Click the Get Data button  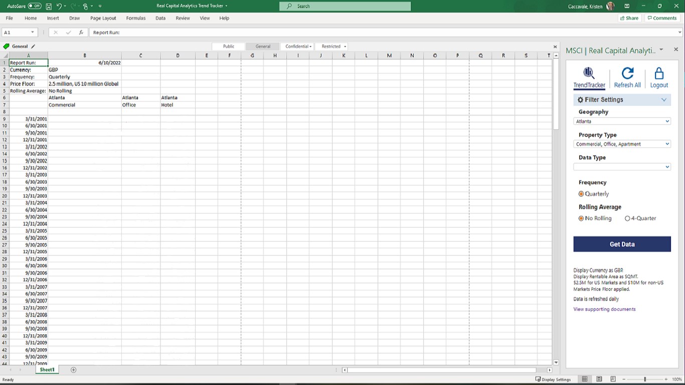pyautogui.click(x=622, y=244)
